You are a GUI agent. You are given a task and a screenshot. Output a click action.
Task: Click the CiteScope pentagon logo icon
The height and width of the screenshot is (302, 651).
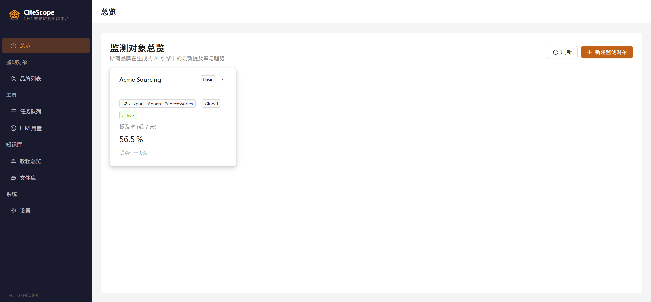coord(15,15)
